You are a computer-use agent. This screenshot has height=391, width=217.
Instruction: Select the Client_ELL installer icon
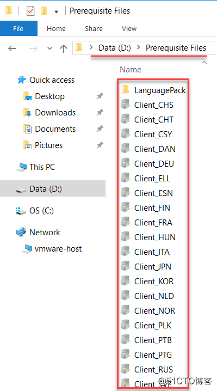[126, 178]
